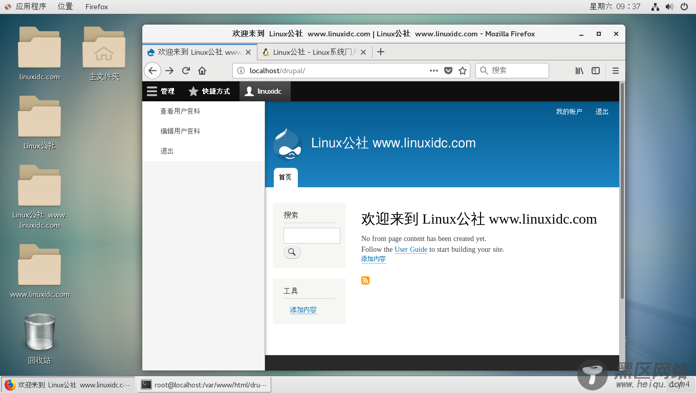
Task: Open Firefox hamburger menu
Action: click(x=616, y=71)
